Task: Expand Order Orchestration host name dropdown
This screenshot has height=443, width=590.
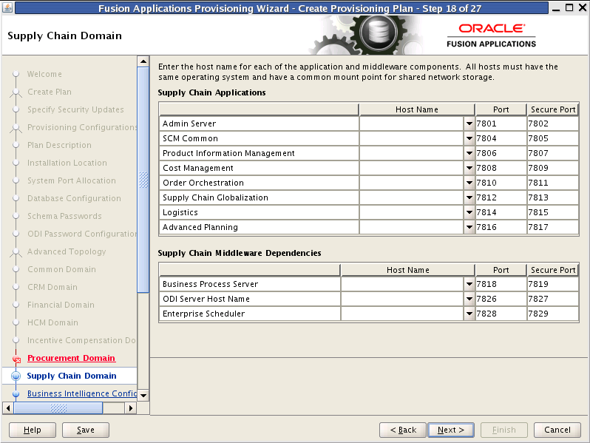Action: [x=469, y=183]
